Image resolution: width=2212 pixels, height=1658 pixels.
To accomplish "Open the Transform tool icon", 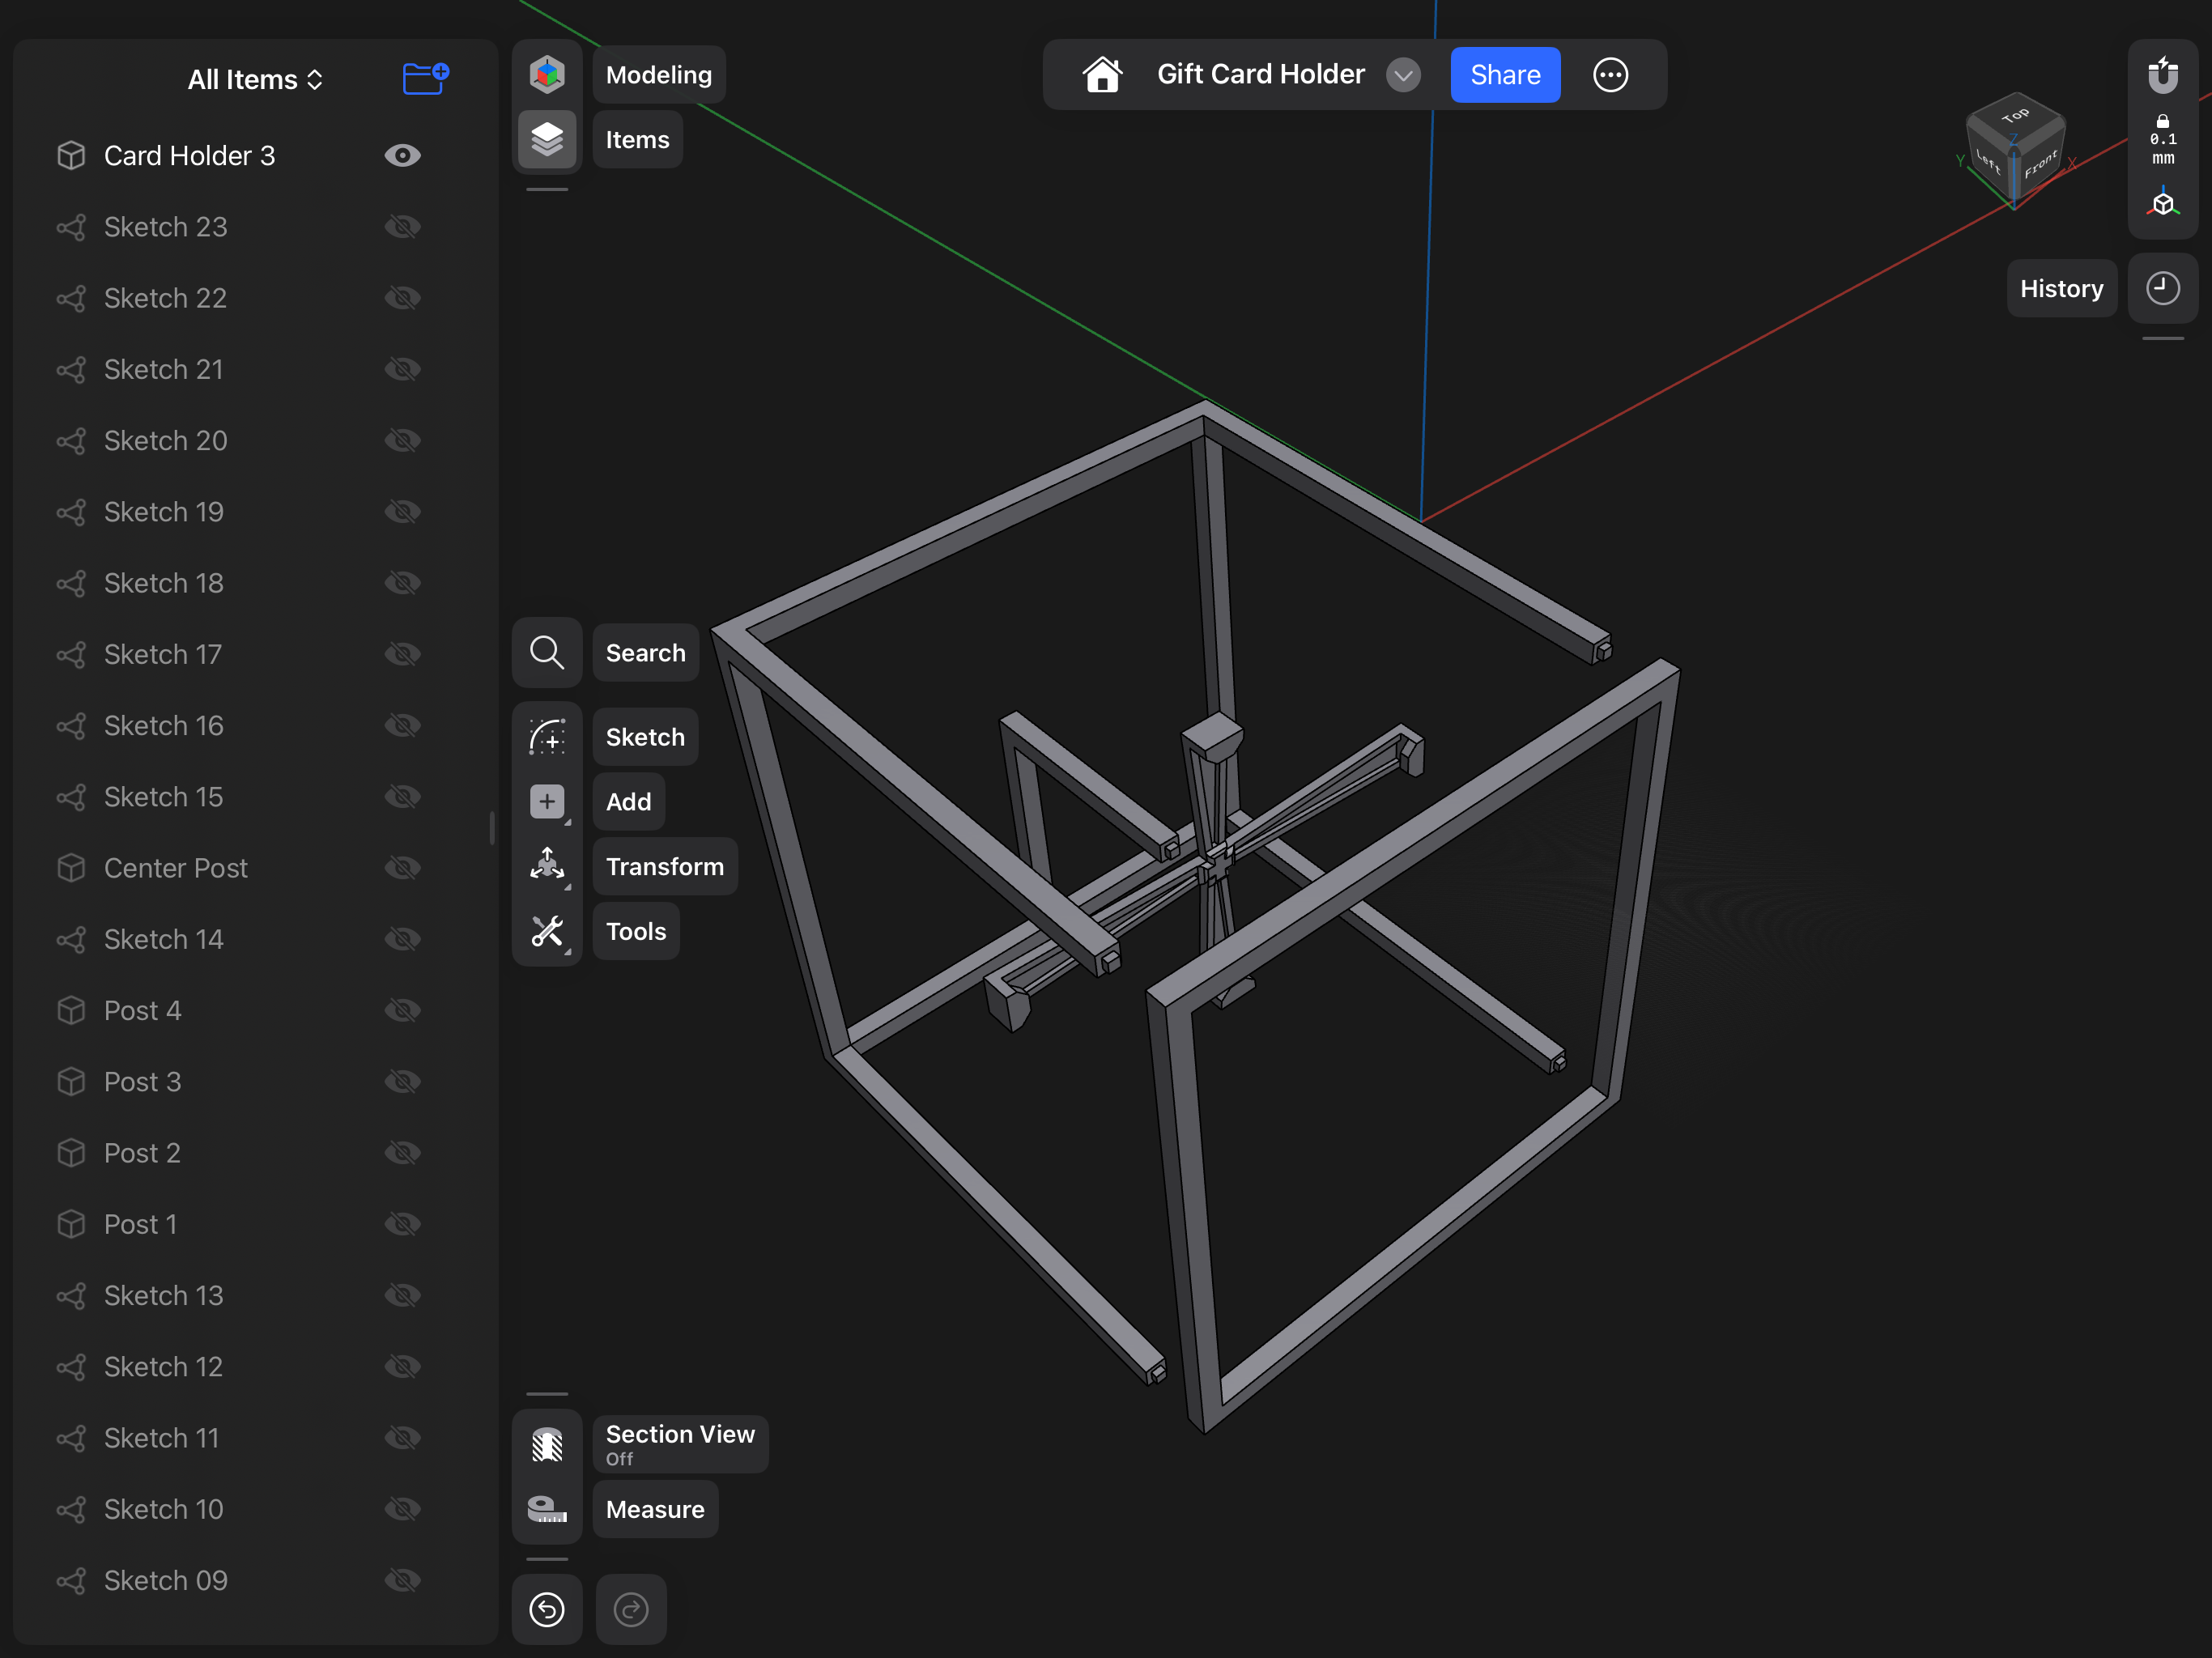I will tap(547, 866).
